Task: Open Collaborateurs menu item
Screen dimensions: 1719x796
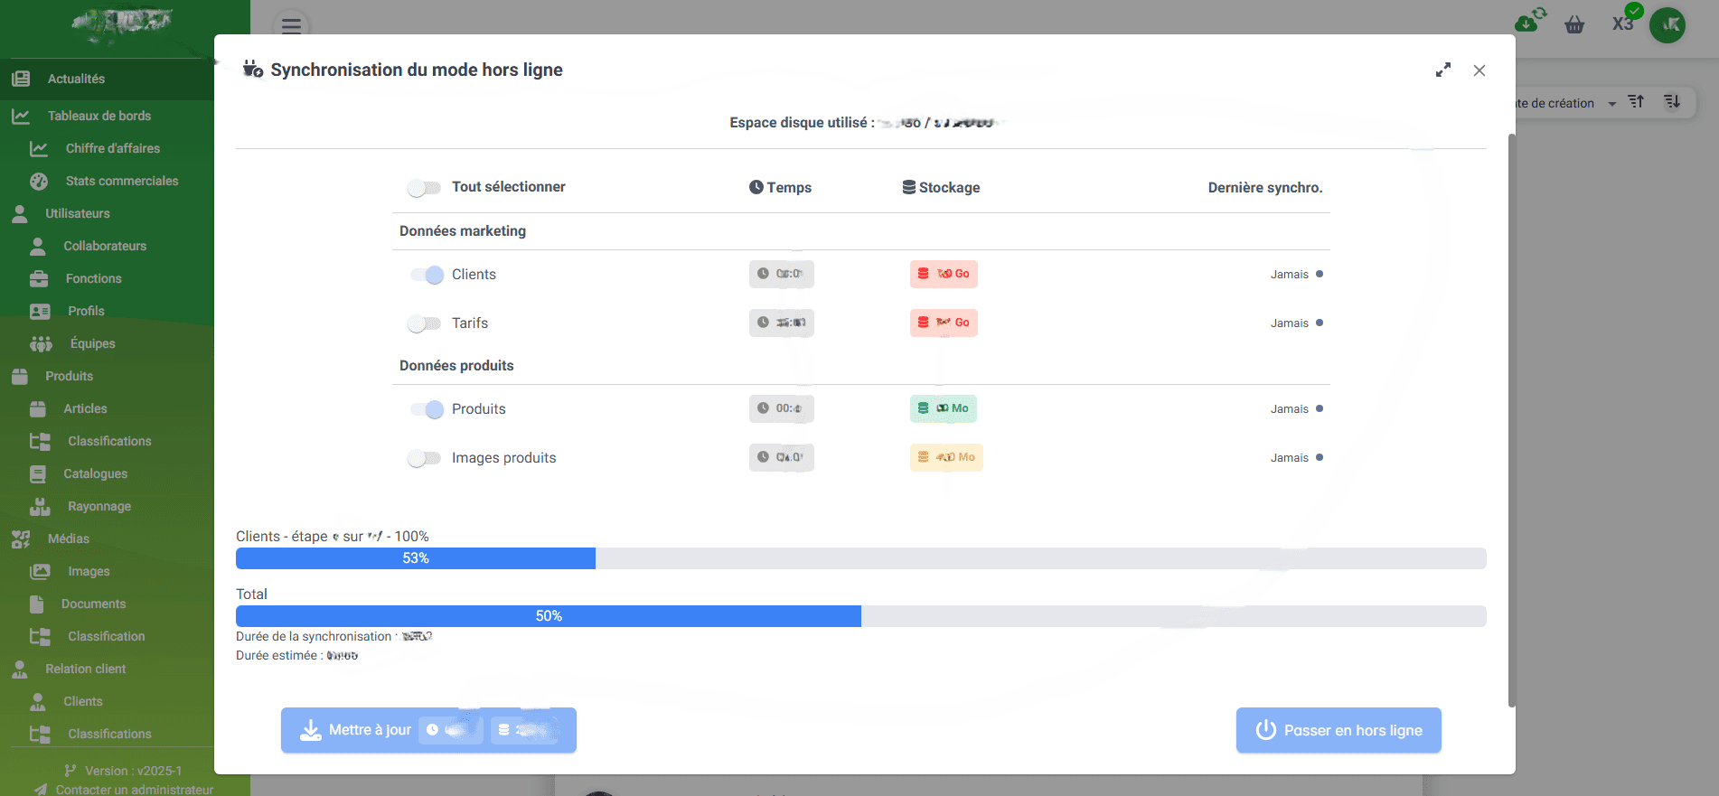Action: (x=105, y=246)
